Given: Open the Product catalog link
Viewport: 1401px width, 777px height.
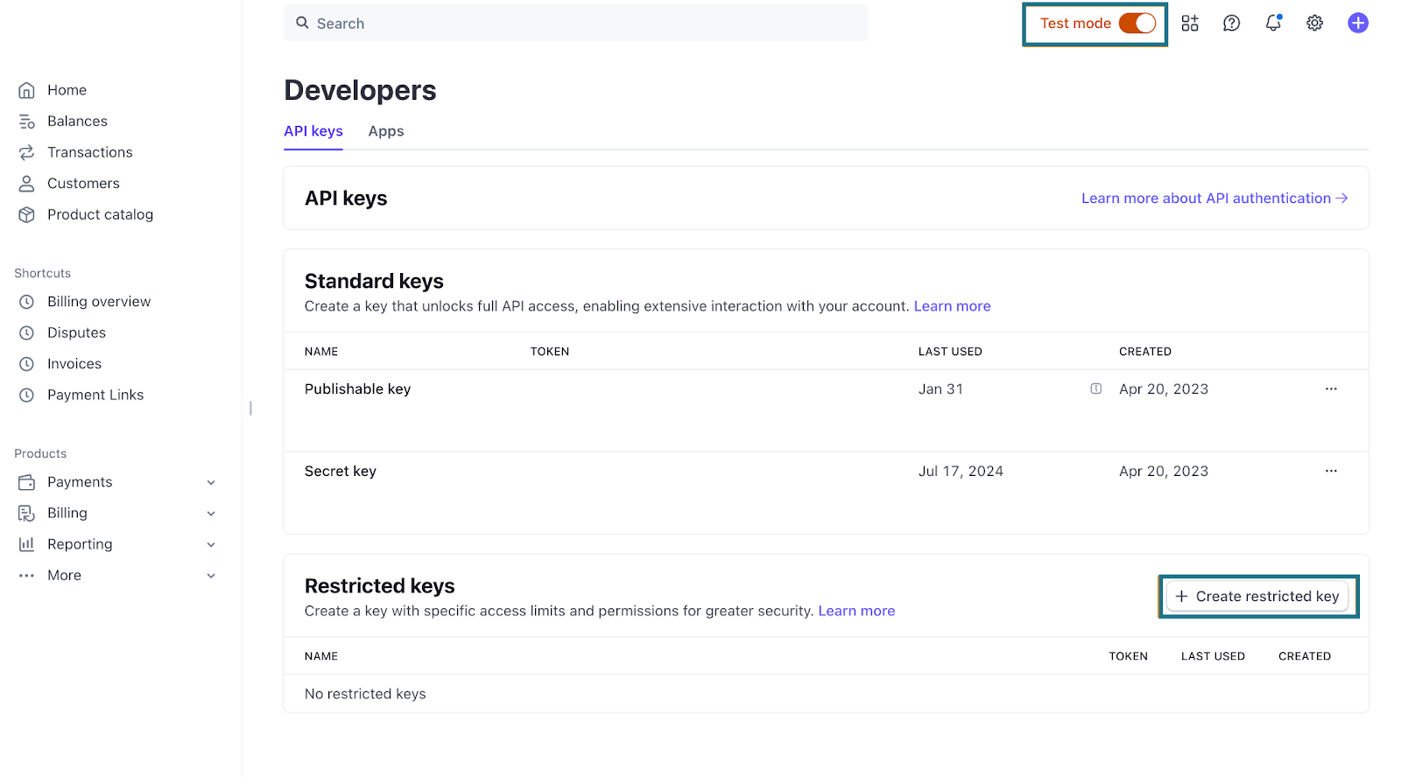Looking at the screenshot, I should [x=100, y=214].
